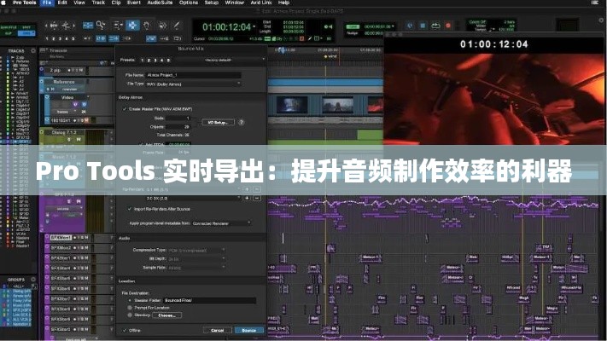The height and width of the screenshot is (341, 607).
Task: Recall Bounce Mix preset 1
Action: (x=143, y=61)
